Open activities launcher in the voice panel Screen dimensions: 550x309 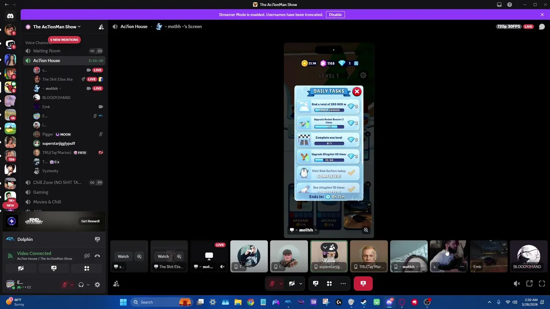coord(87,268)
